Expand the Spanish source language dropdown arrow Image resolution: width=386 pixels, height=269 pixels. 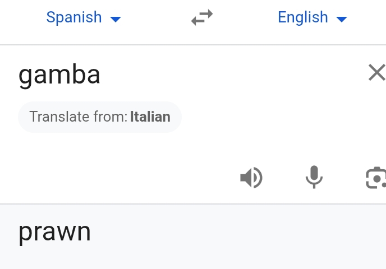click(x=116, y=19)
